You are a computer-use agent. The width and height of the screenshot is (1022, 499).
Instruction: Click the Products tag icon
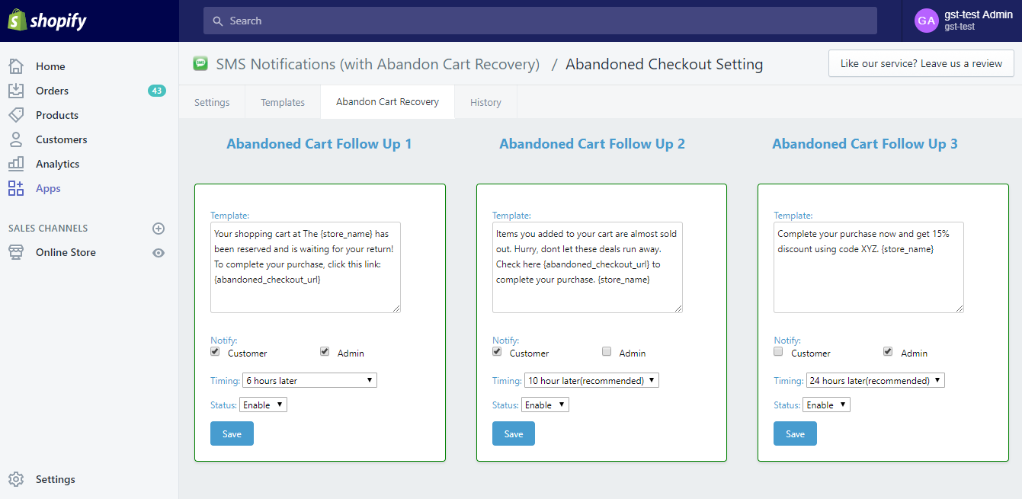point(16,115)
